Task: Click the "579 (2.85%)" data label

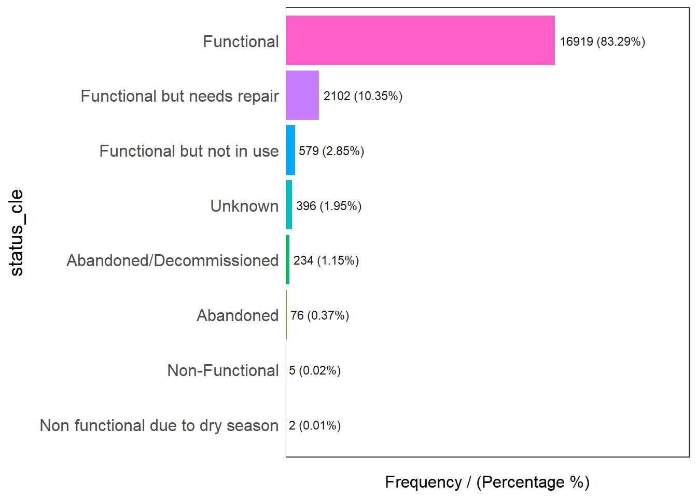Action: [x=331, y=151]
